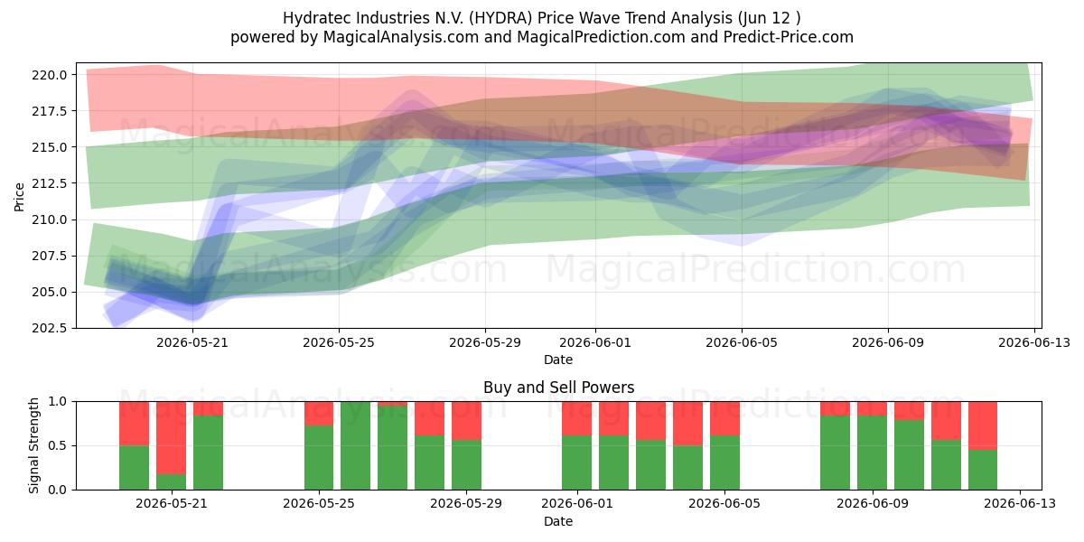Click the 'Hydratec Industries N.V. (HYDRA)' chart title line
The height and width of the screenshot is (542, 1084).
(542, 18)
